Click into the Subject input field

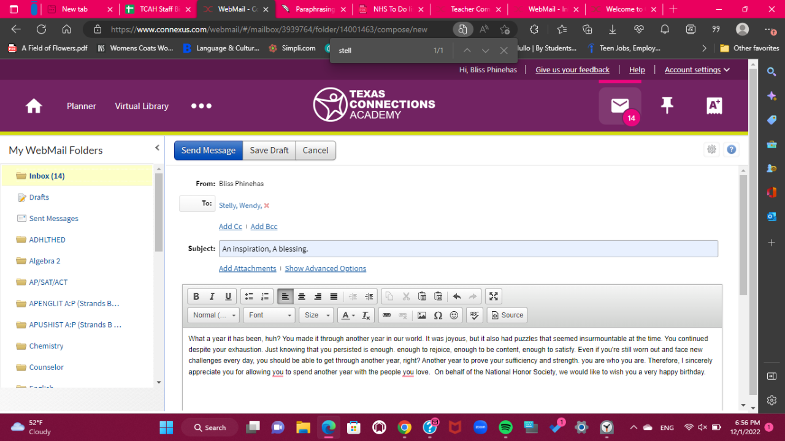pos(469,249)
